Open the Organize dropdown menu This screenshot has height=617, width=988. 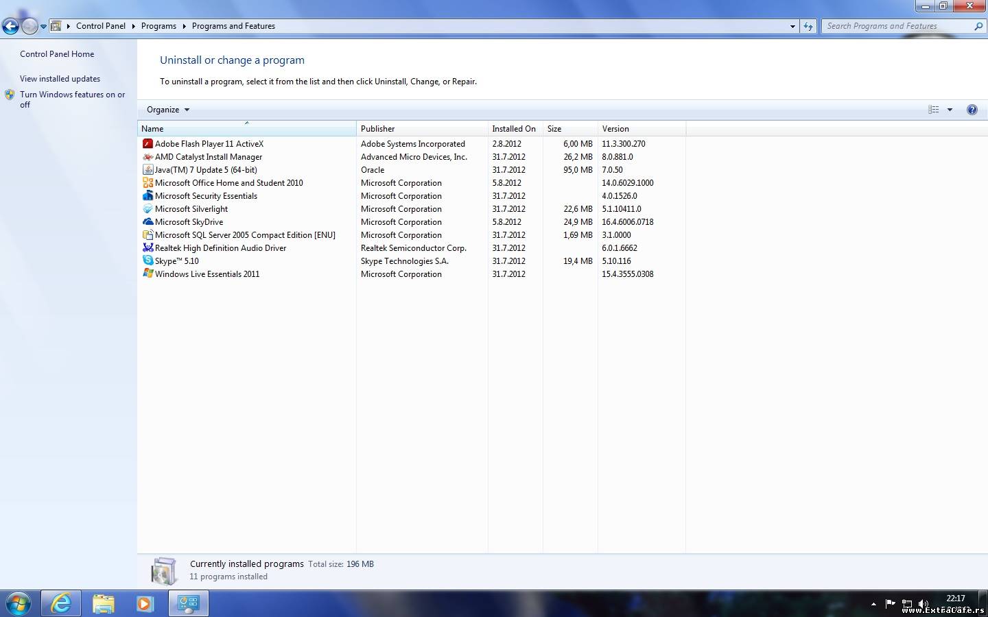[167, 110]
